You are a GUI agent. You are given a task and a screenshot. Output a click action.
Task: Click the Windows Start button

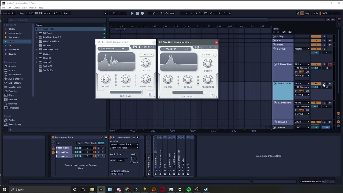pyautogui.click(x=5, y=190)
